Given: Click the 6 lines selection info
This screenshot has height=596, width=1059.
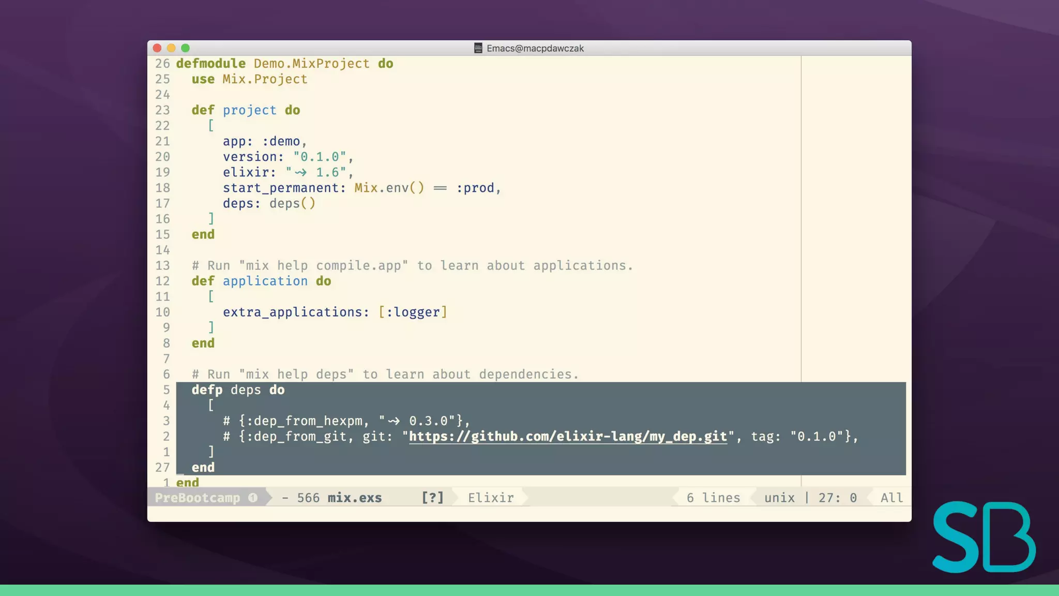Looking at the screenshot, I should click(713, 498).
